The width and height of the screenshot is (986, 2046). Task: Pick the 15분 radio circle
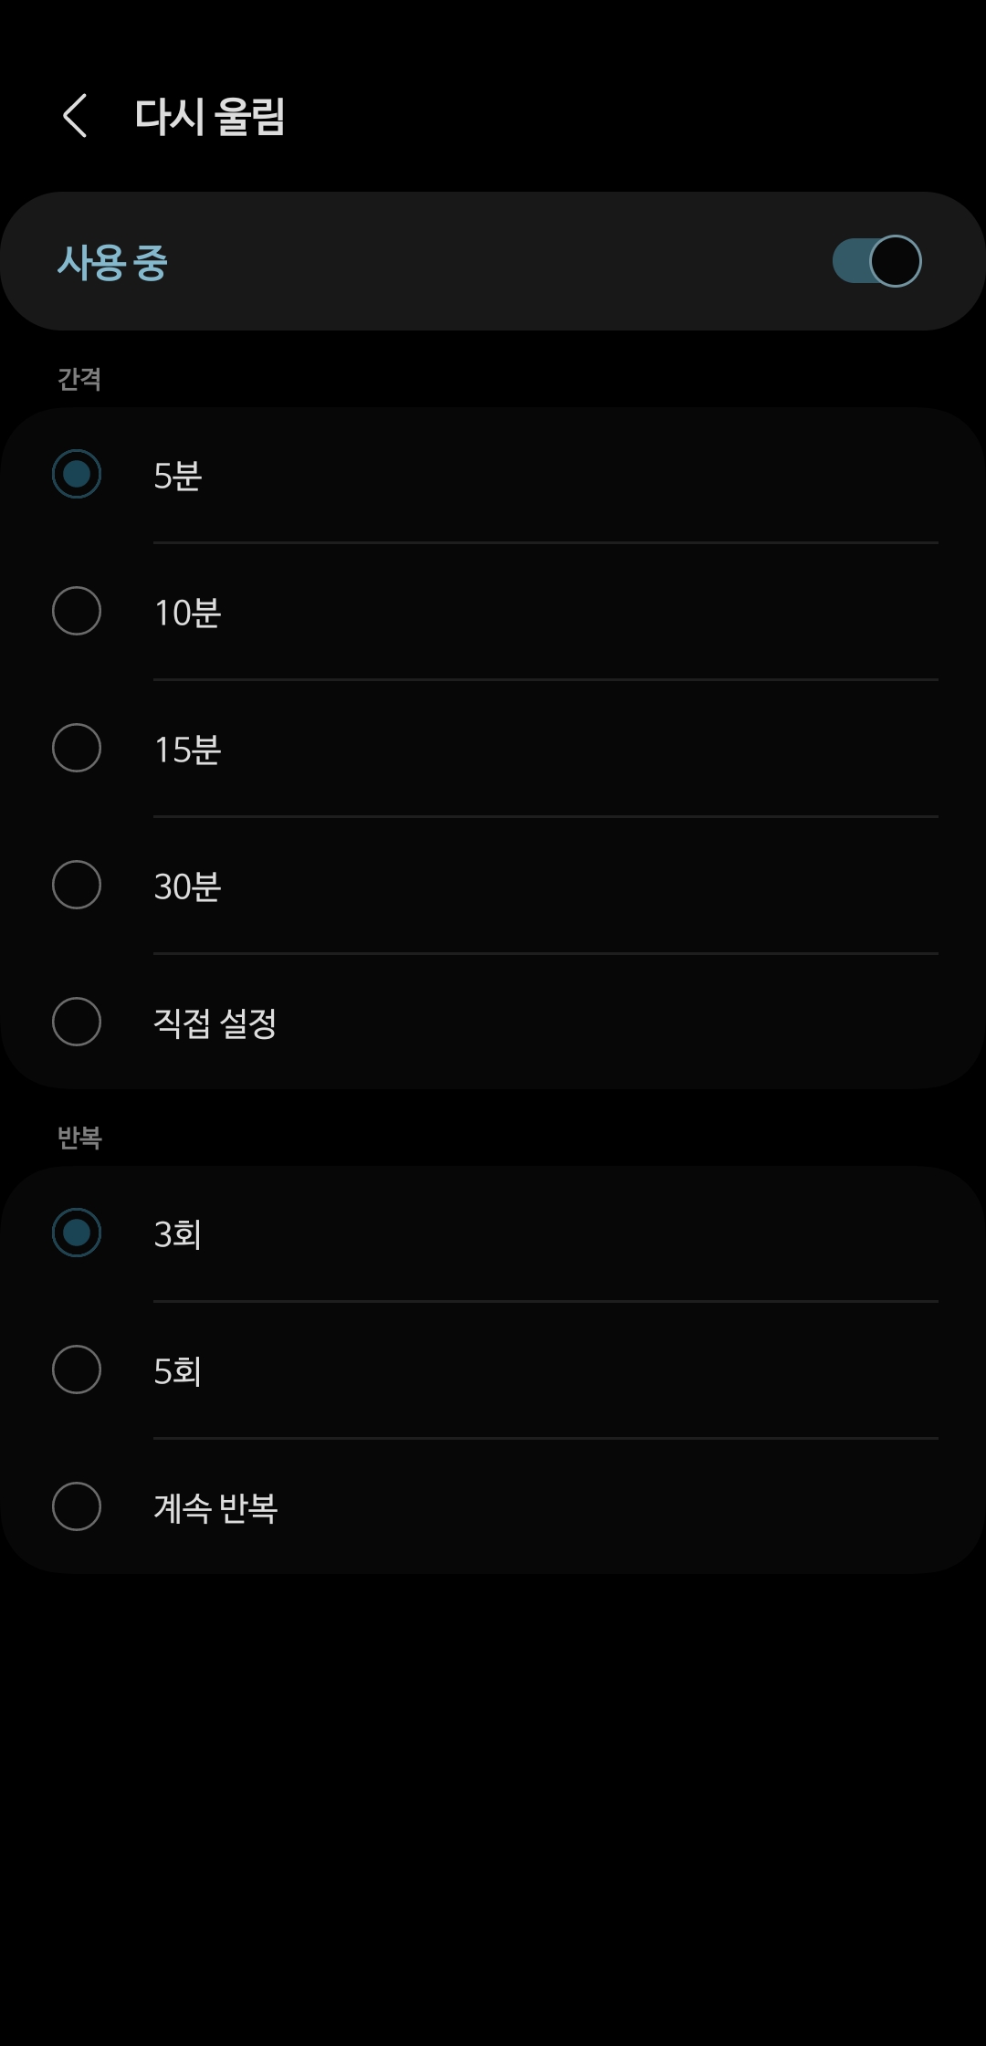(77, 748)
